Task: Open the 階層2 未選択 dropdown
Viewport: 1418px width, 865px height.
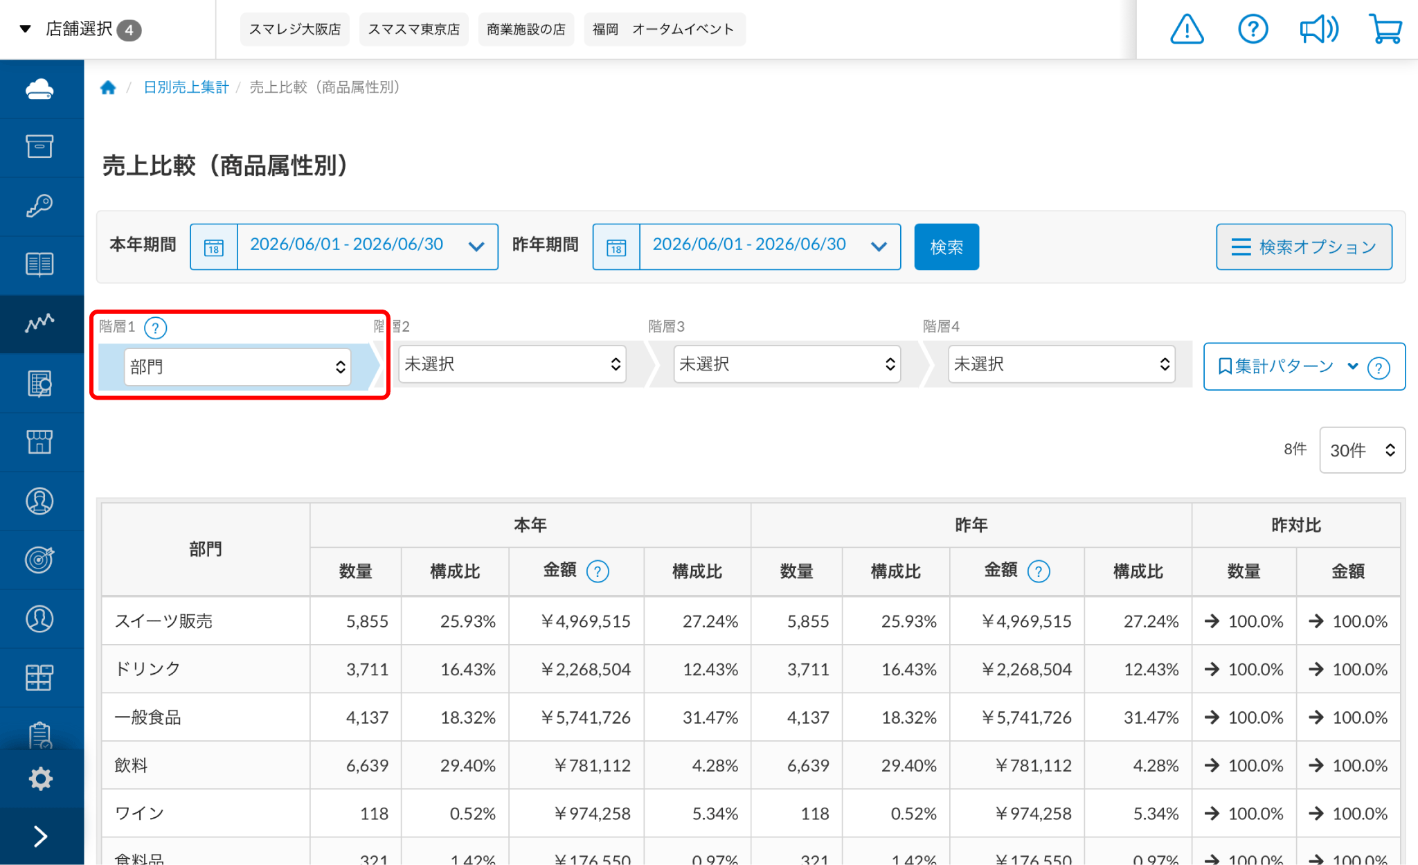Action: point(512,364)
